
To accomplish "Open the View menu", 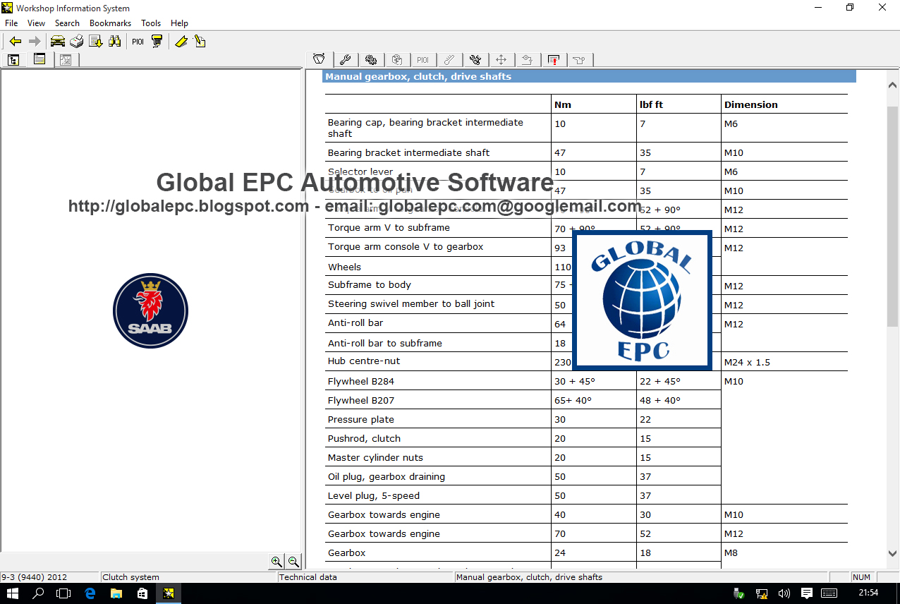I will tap(36, 23).
